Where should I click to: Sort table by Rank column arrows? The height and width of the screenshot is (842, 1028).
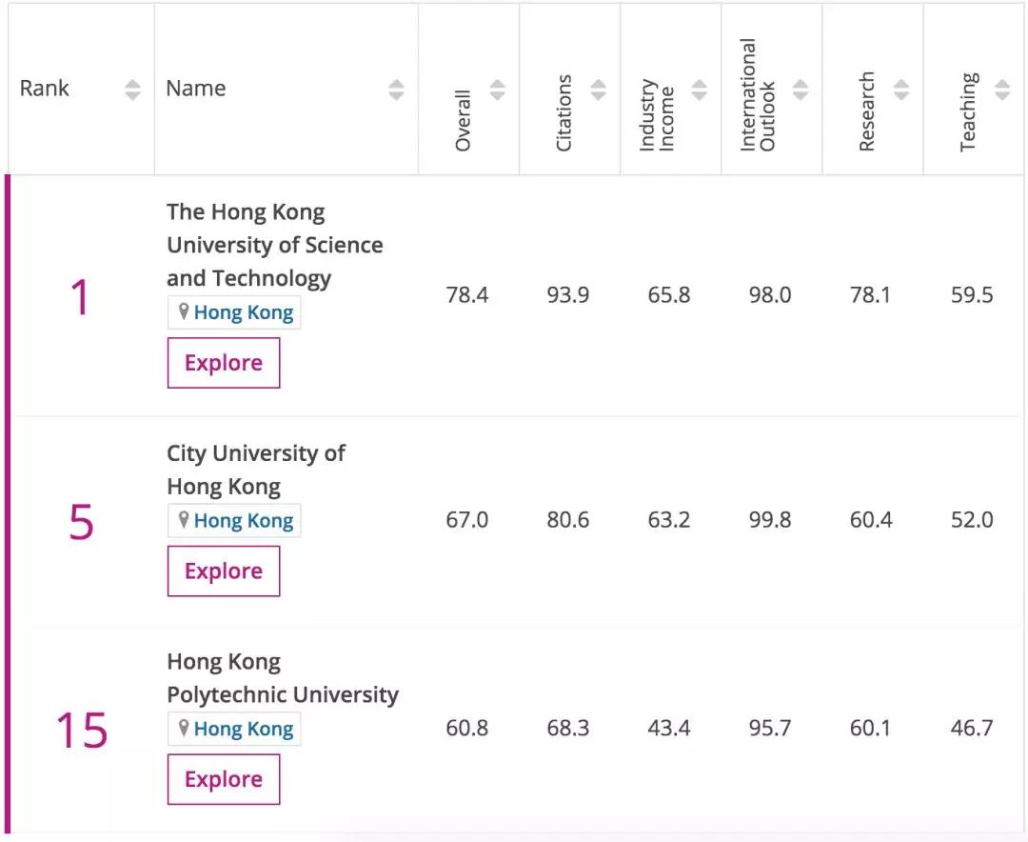132,90
